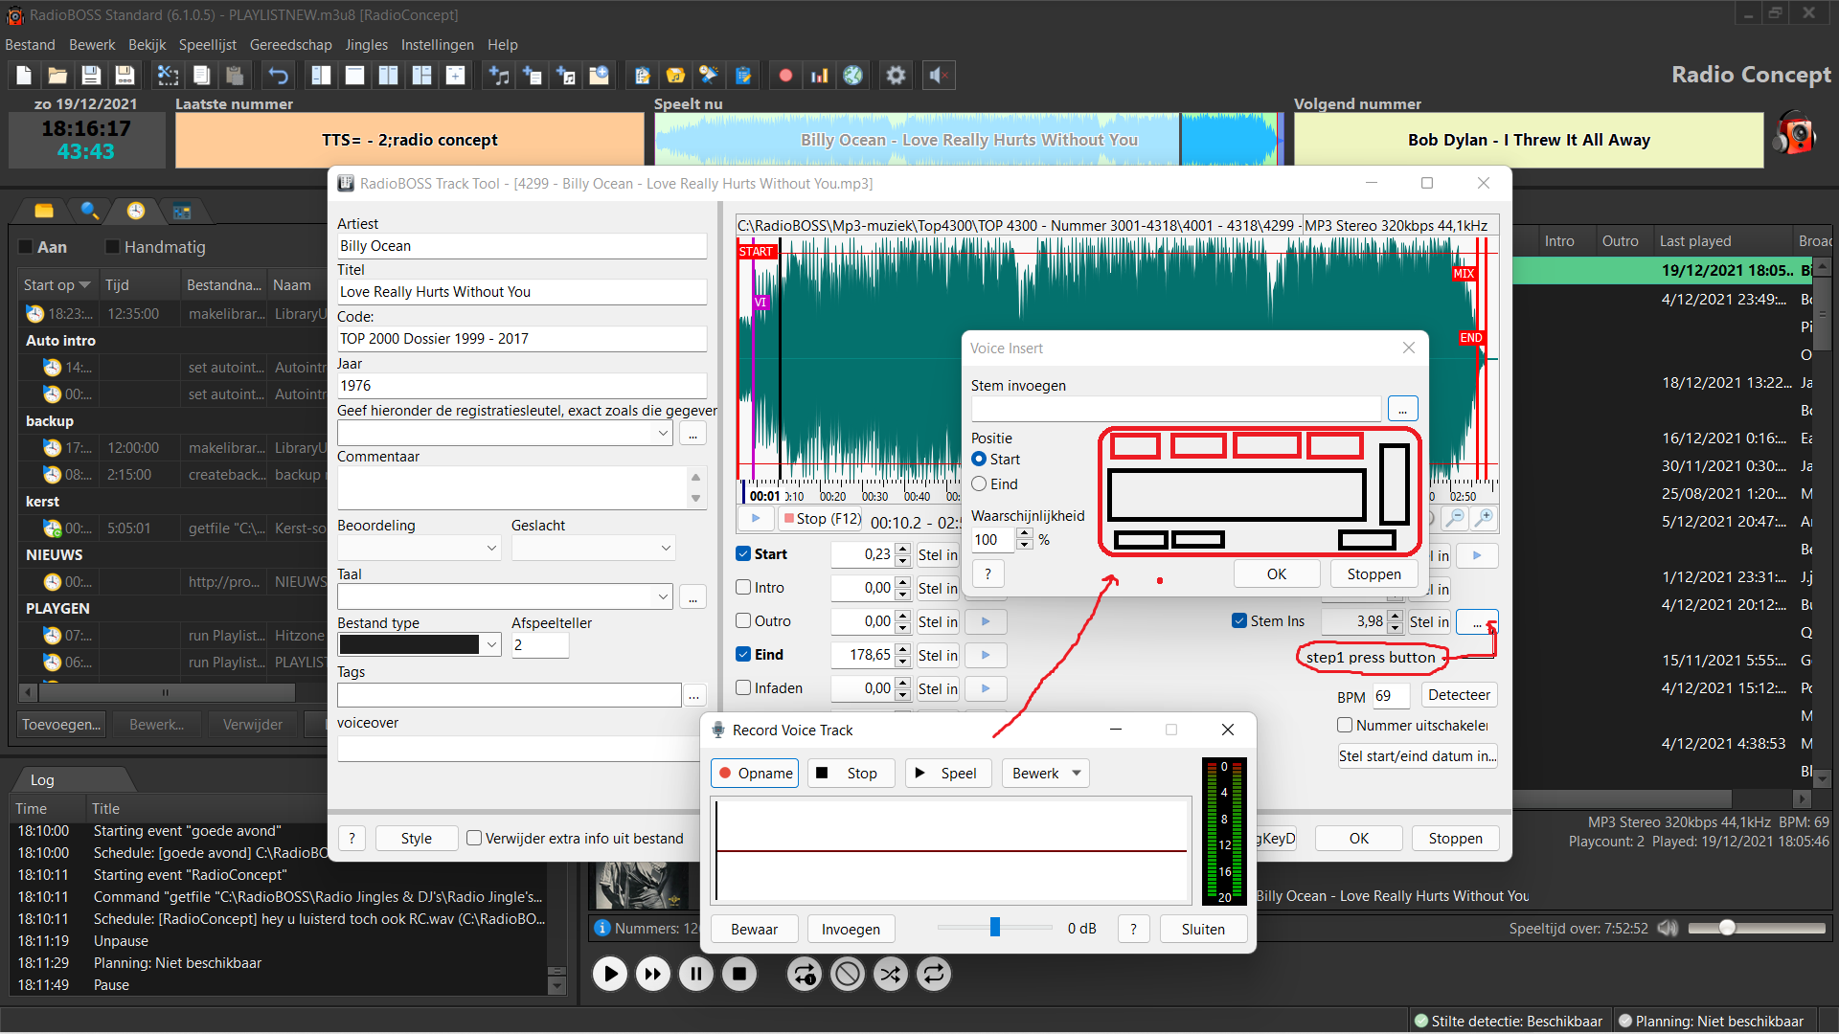Open the Bestand type color dropdown

tap(491, 644)
